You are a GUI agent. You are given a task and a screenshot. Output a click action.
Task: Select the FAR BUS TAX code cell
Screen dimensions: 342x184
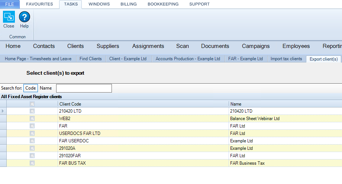(143, 163)
